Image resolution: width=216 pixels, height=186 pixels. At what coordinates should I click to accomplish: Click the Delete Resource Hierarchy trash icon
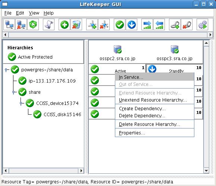tap(76, 25)
